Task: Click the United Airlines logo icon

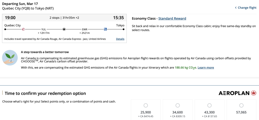Action: 105,29
